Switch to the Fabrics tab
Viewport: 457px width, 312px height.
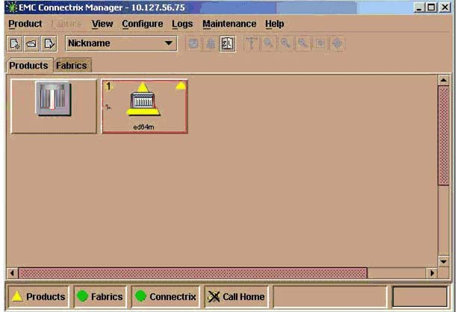pos(72,66)
